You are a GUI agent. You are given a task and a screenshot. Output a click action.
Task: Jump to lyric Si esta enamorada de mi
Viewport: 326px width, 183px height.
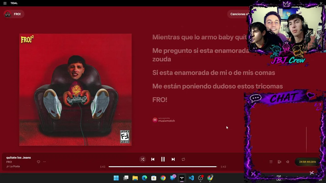coord(214,73)
